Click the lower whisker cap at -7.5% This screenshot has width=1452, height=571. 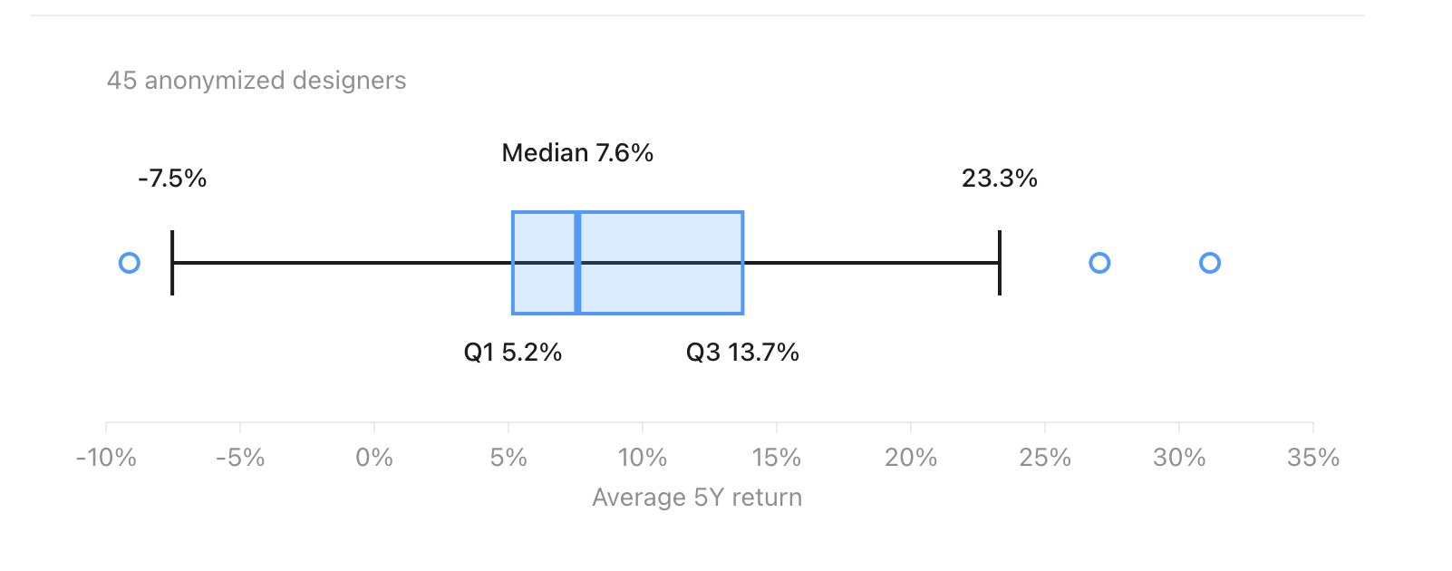point(172,263)
